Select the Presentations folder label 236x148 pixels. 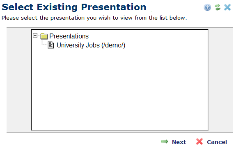(69, 36)
